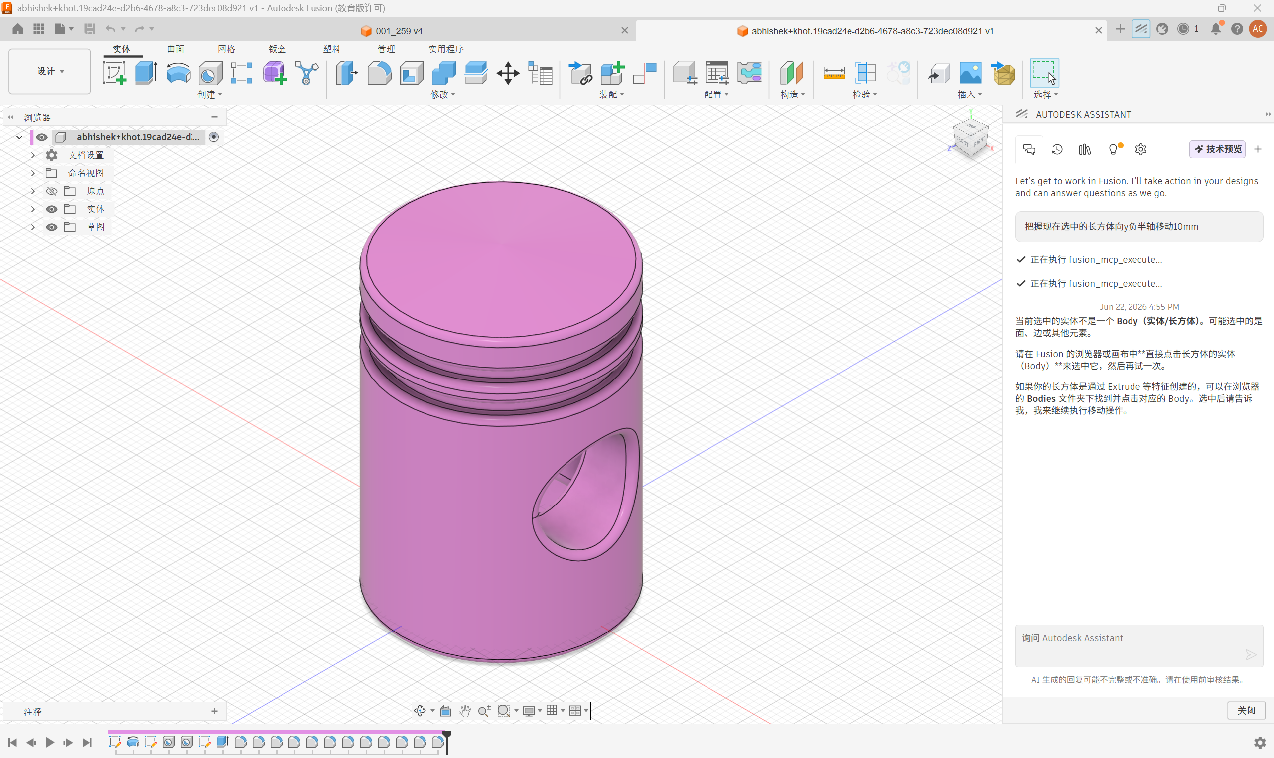The width and height of the screenshot is (1274, 758).
Task: Expand the 原点 tree node
Action: point(33,191)
